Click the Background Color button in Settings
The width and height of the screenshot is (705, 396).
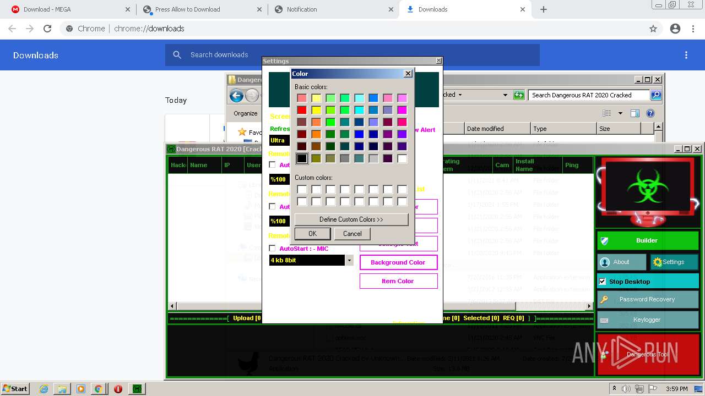point(399,262)
